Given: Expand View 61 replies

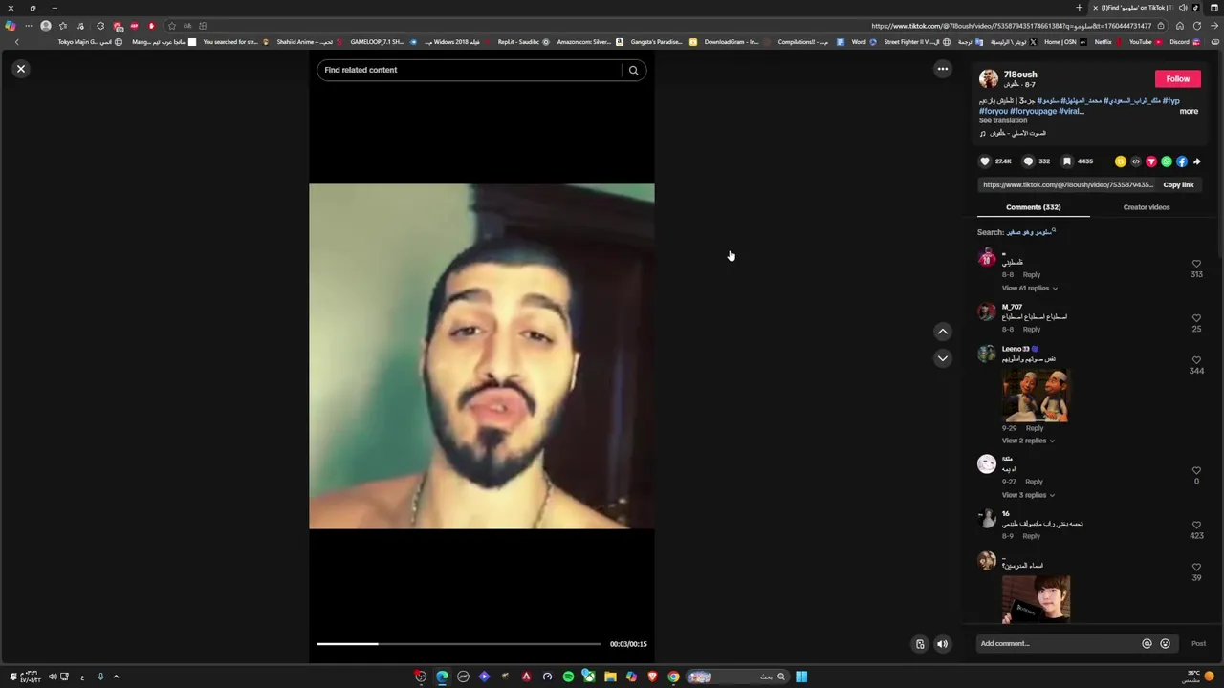Looking at the screenshot, I should pos(1029,288).
